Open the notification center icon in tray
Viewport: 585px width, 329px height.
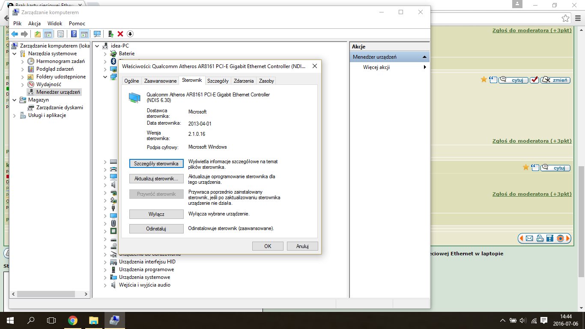pos(544,320)
